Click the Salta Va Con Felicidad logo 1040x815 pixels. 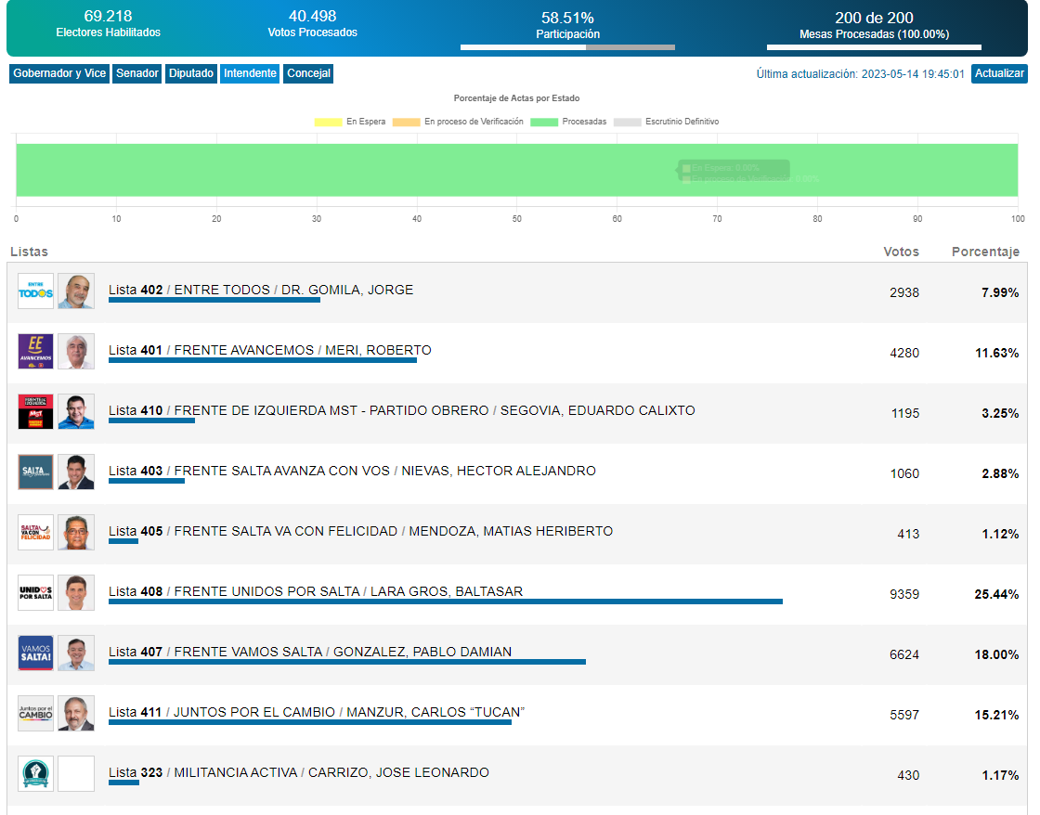click(x=36, y=533)
